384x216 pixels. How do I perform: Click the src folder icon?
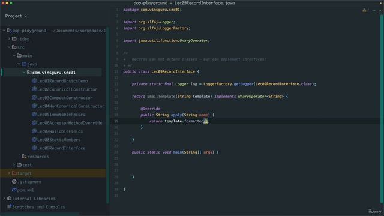[14, 47]
